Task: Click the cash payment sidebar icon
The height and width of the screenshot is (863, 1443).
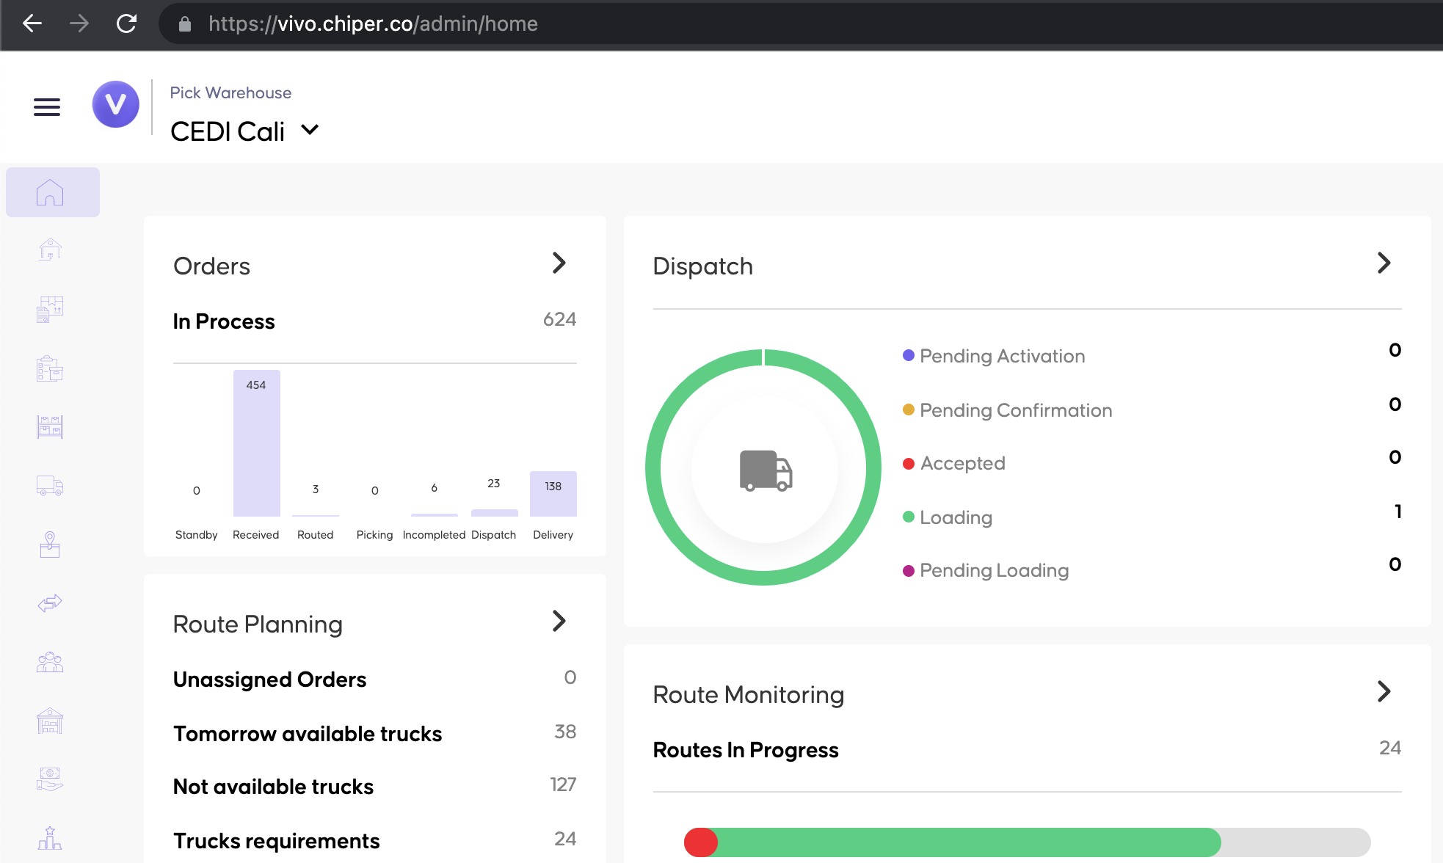Action: [50, 779]
